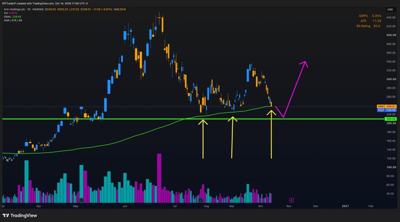This screenshot has width=400, height=222.
Task: Click the low value L237.52 in legend
Action: point(74,9)
